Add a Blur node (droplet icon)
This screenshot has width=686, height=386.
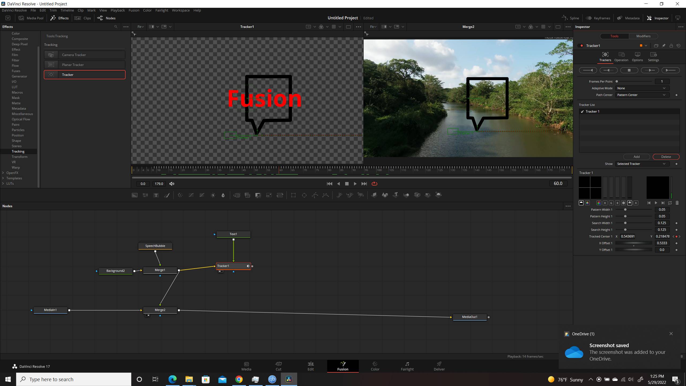tap(223, 195)
